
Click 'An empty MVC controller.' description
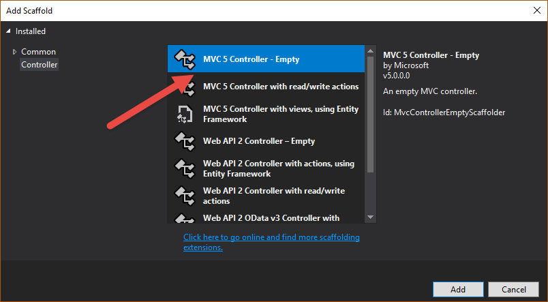tap(430, 91)
